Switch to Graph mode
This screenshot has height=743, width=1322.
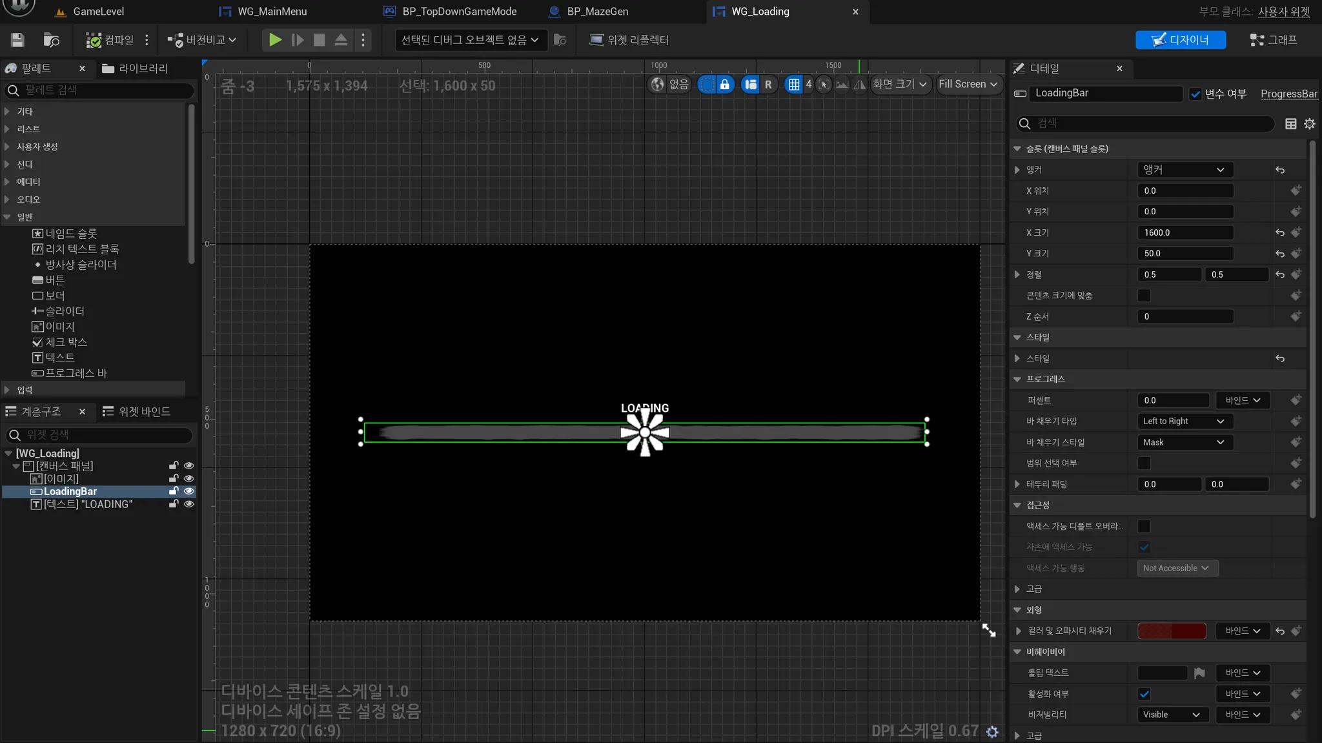coord(1273,40)
